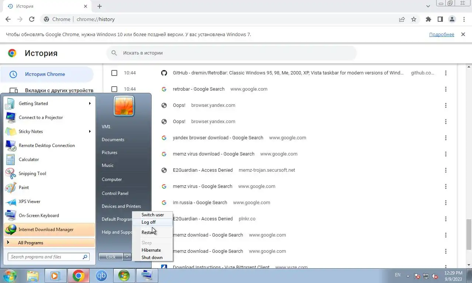Select Switch user in the power menu
The image size is (472, 283).
(152, 215)
